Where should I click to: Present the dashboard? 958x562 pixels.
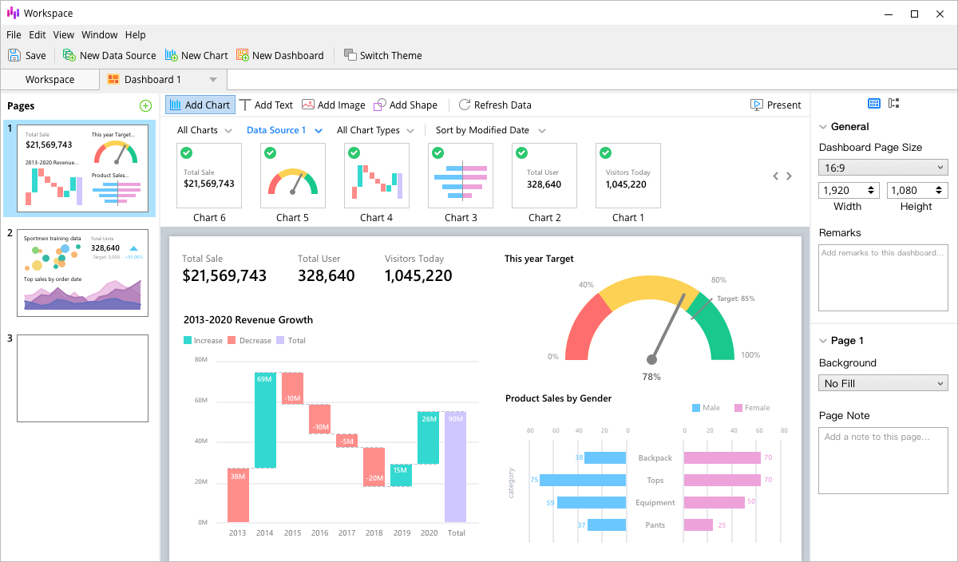tap(775, 105)
